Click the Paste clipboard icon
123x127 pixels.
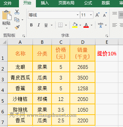point(7,15)
